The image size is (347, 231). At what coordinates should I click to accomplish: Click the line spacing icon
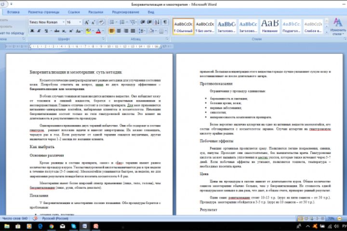pos(141,31)
